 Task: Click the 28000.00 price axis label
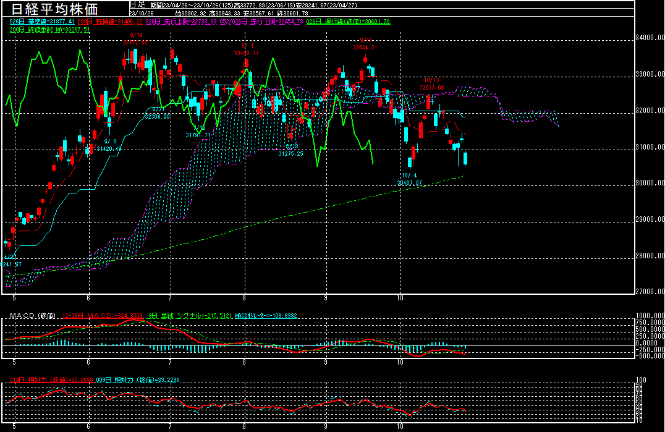(x=650, y=256)
